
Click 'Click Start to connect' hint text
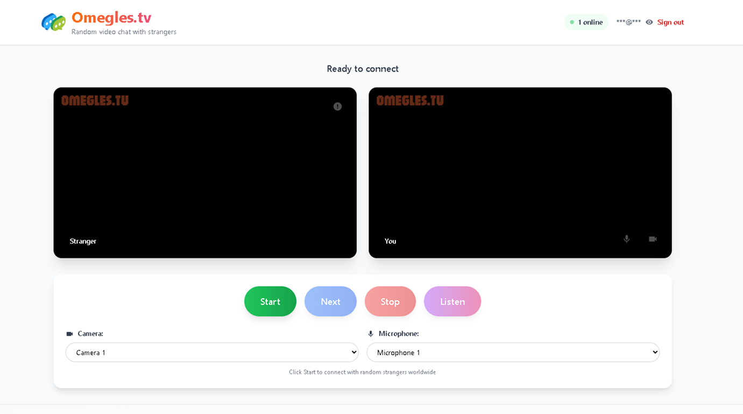point(363,372)
